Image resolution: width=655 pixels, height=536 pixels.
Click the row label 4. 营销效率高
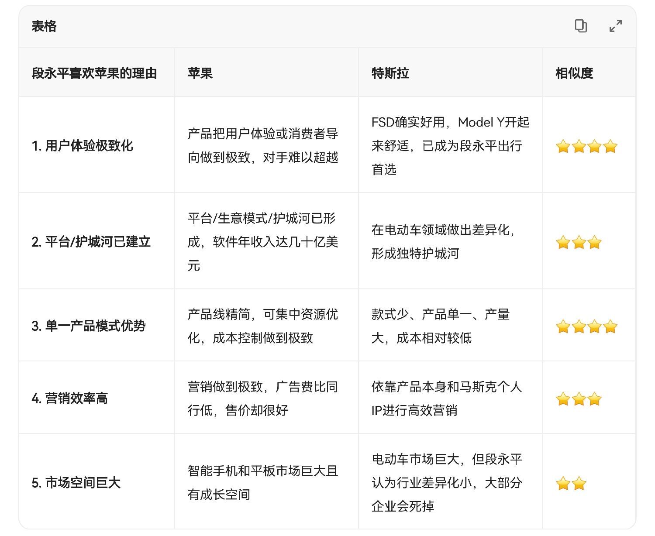[x=69, y=399]
